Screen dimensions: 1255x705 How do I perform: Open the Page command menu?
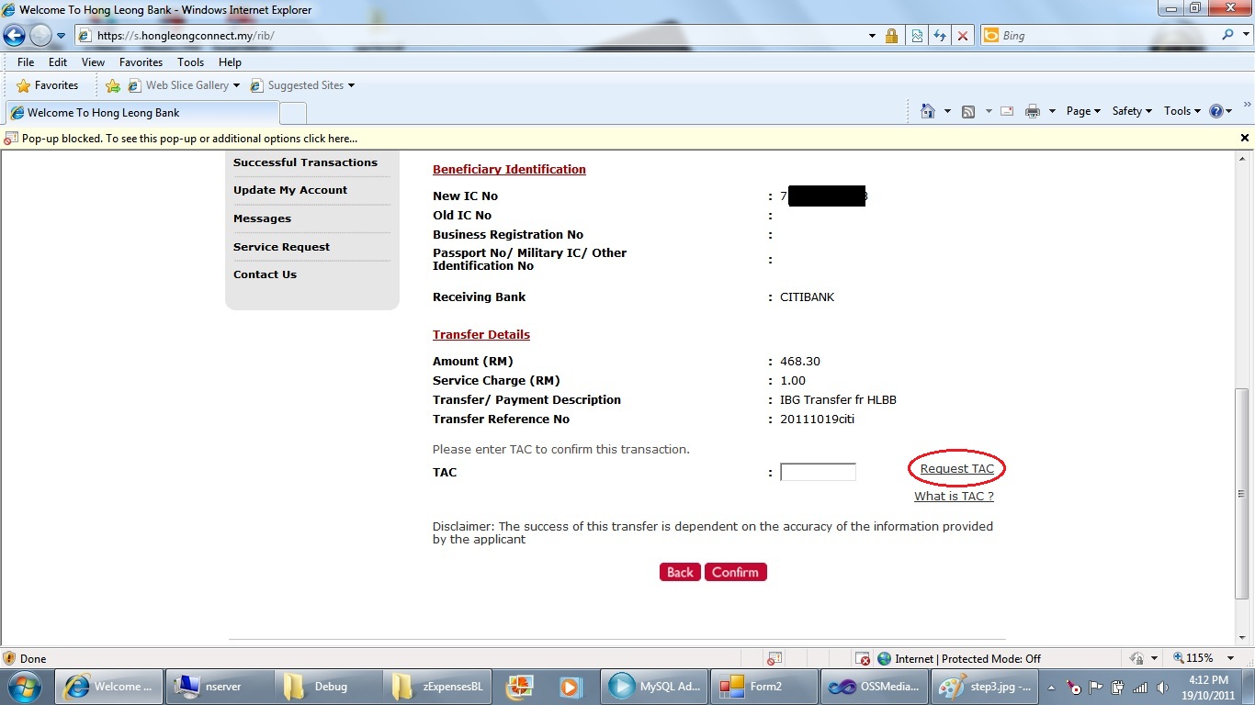pos(1084,111)
